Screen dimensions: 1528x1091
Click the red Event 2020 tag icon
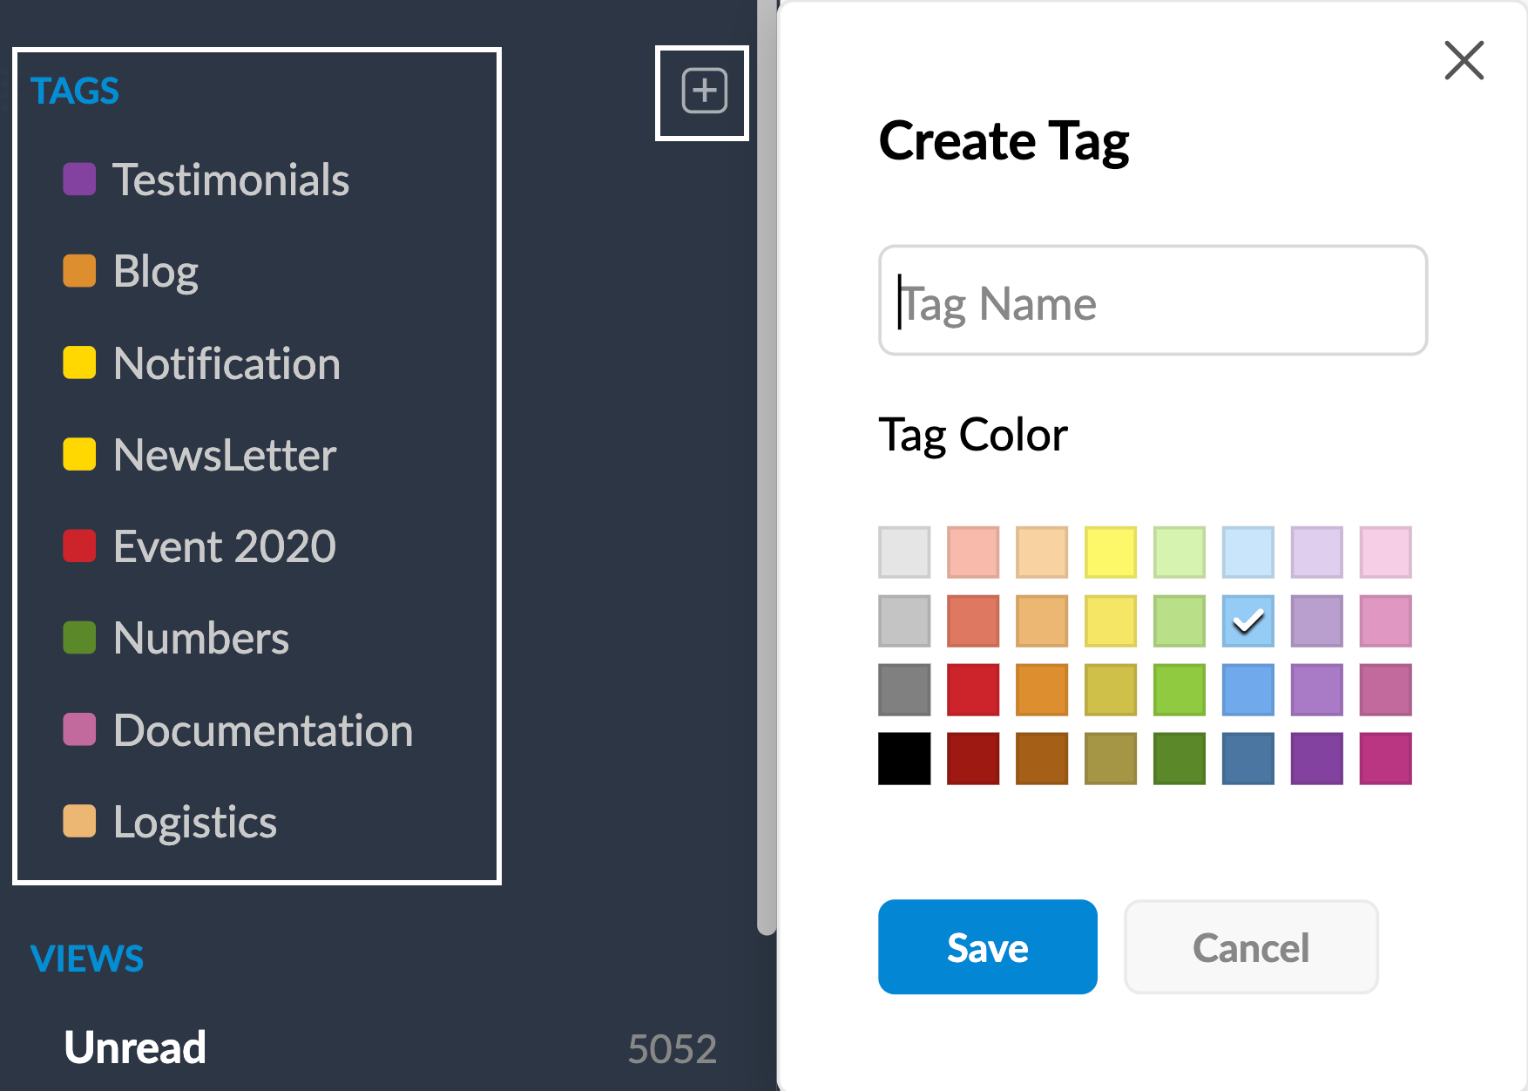(x=79, y=546)
